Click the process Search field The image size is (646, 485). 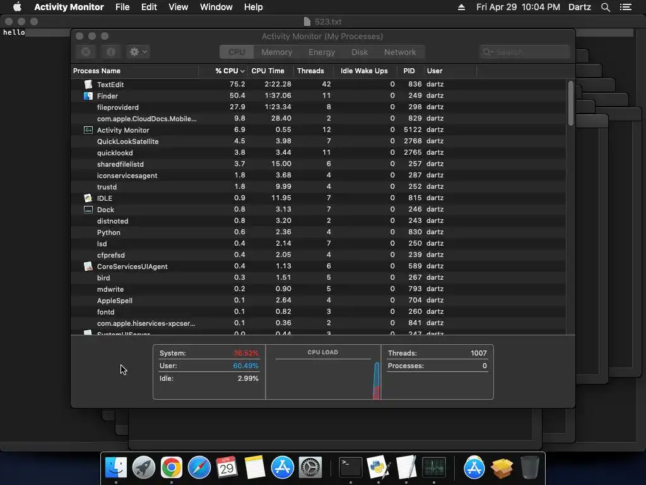click(524, 52)
